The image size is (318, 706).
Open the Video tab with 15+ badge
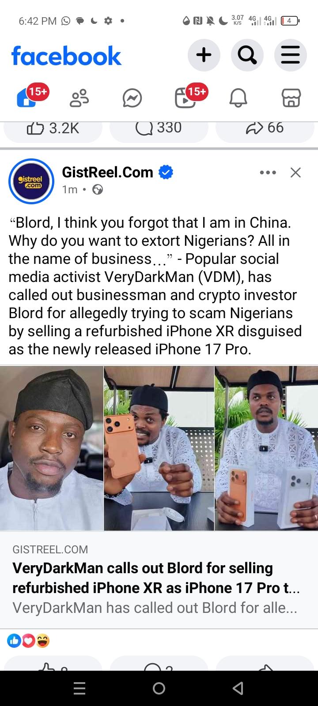point(185,98)
